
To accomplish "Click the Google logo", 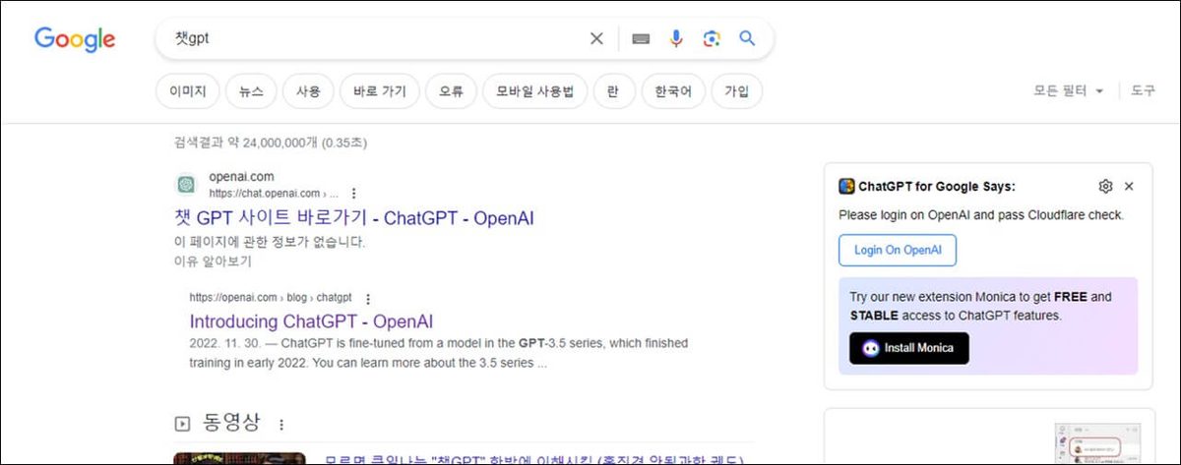I will (75, 39).
